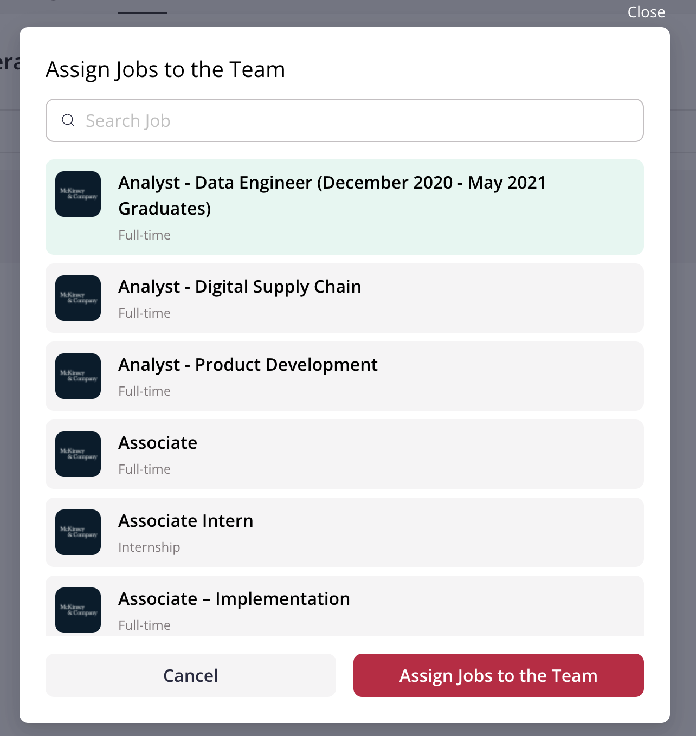Click the Search Job input field
696x736 pixels.
tap(345, 120)
